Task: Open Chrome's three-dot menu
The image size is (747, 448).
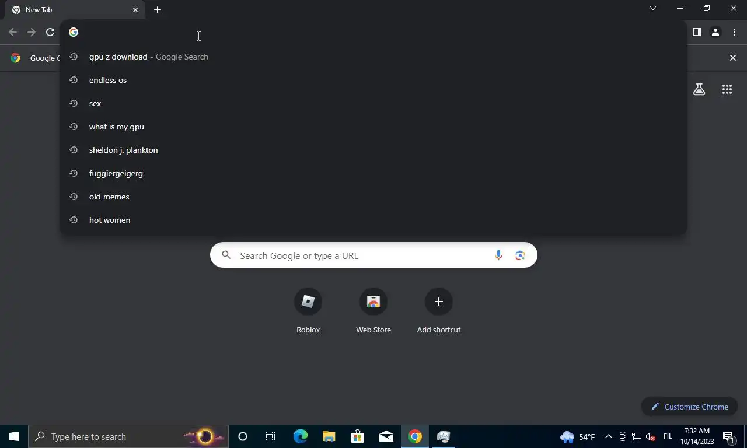Action: click(x=734, y=32)
